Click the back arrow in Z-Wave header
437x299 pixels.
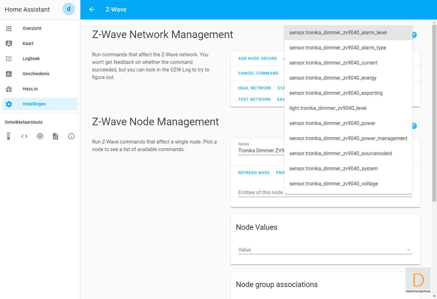pos(91,10)
